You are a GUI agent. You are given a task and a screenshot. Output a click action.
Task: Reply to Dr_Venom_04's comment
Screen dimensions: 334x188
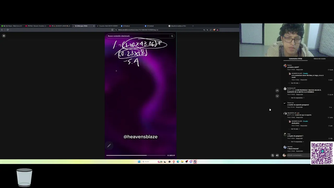pyautogui.click(x=300, y=95)
